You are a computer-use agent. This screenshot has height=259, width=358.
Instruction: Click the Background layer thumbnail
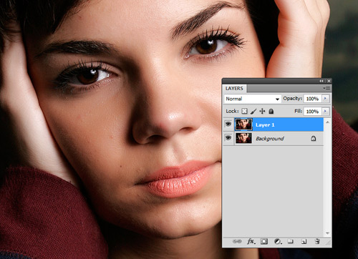pos(243,138)
